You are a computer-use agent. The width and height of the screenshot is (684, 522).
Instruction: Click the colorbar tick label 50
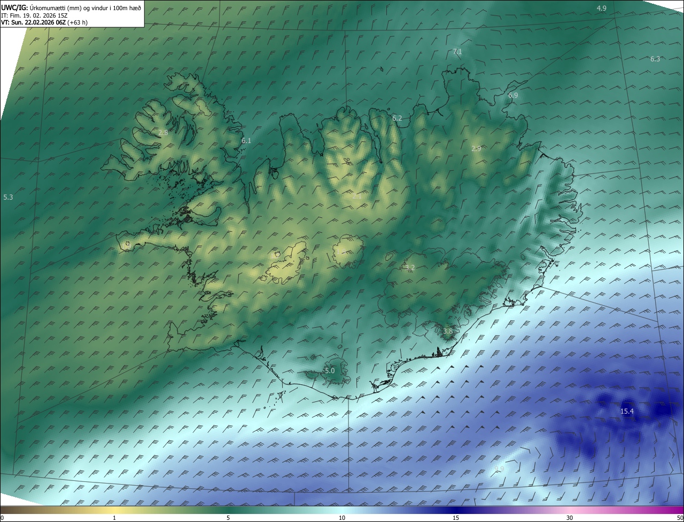click(x=680, y=518)
